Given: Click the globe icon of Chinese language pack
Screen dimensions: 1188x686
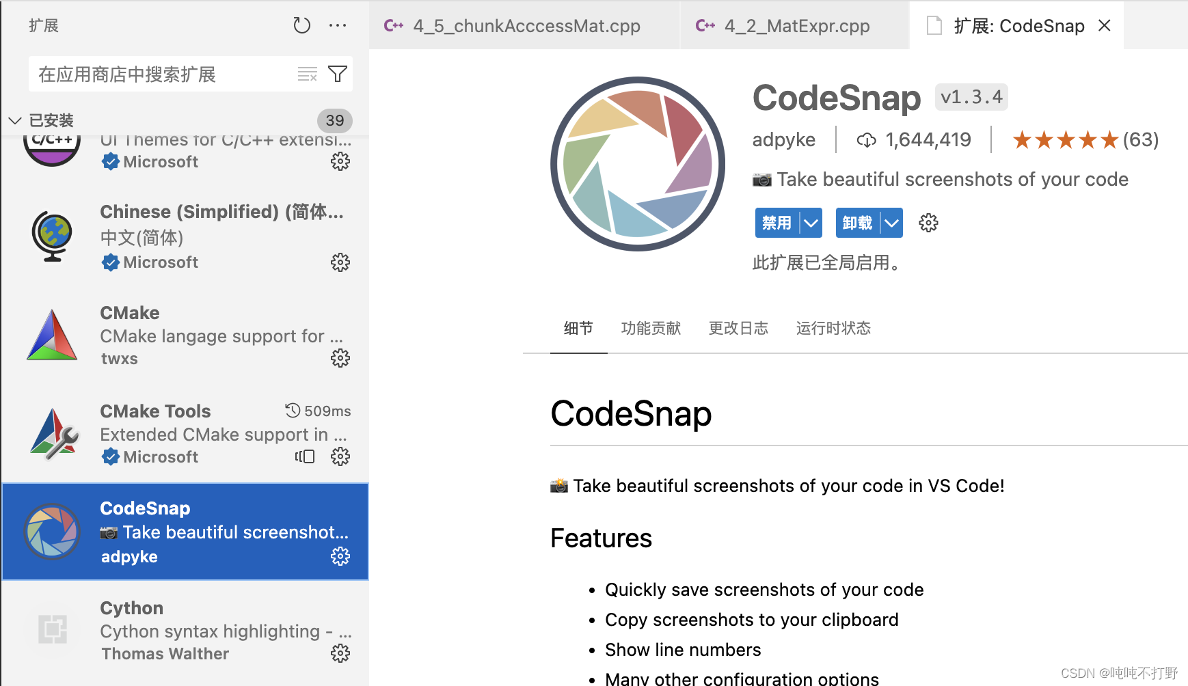Looking at the screenshot, I should tap(52, 236).
